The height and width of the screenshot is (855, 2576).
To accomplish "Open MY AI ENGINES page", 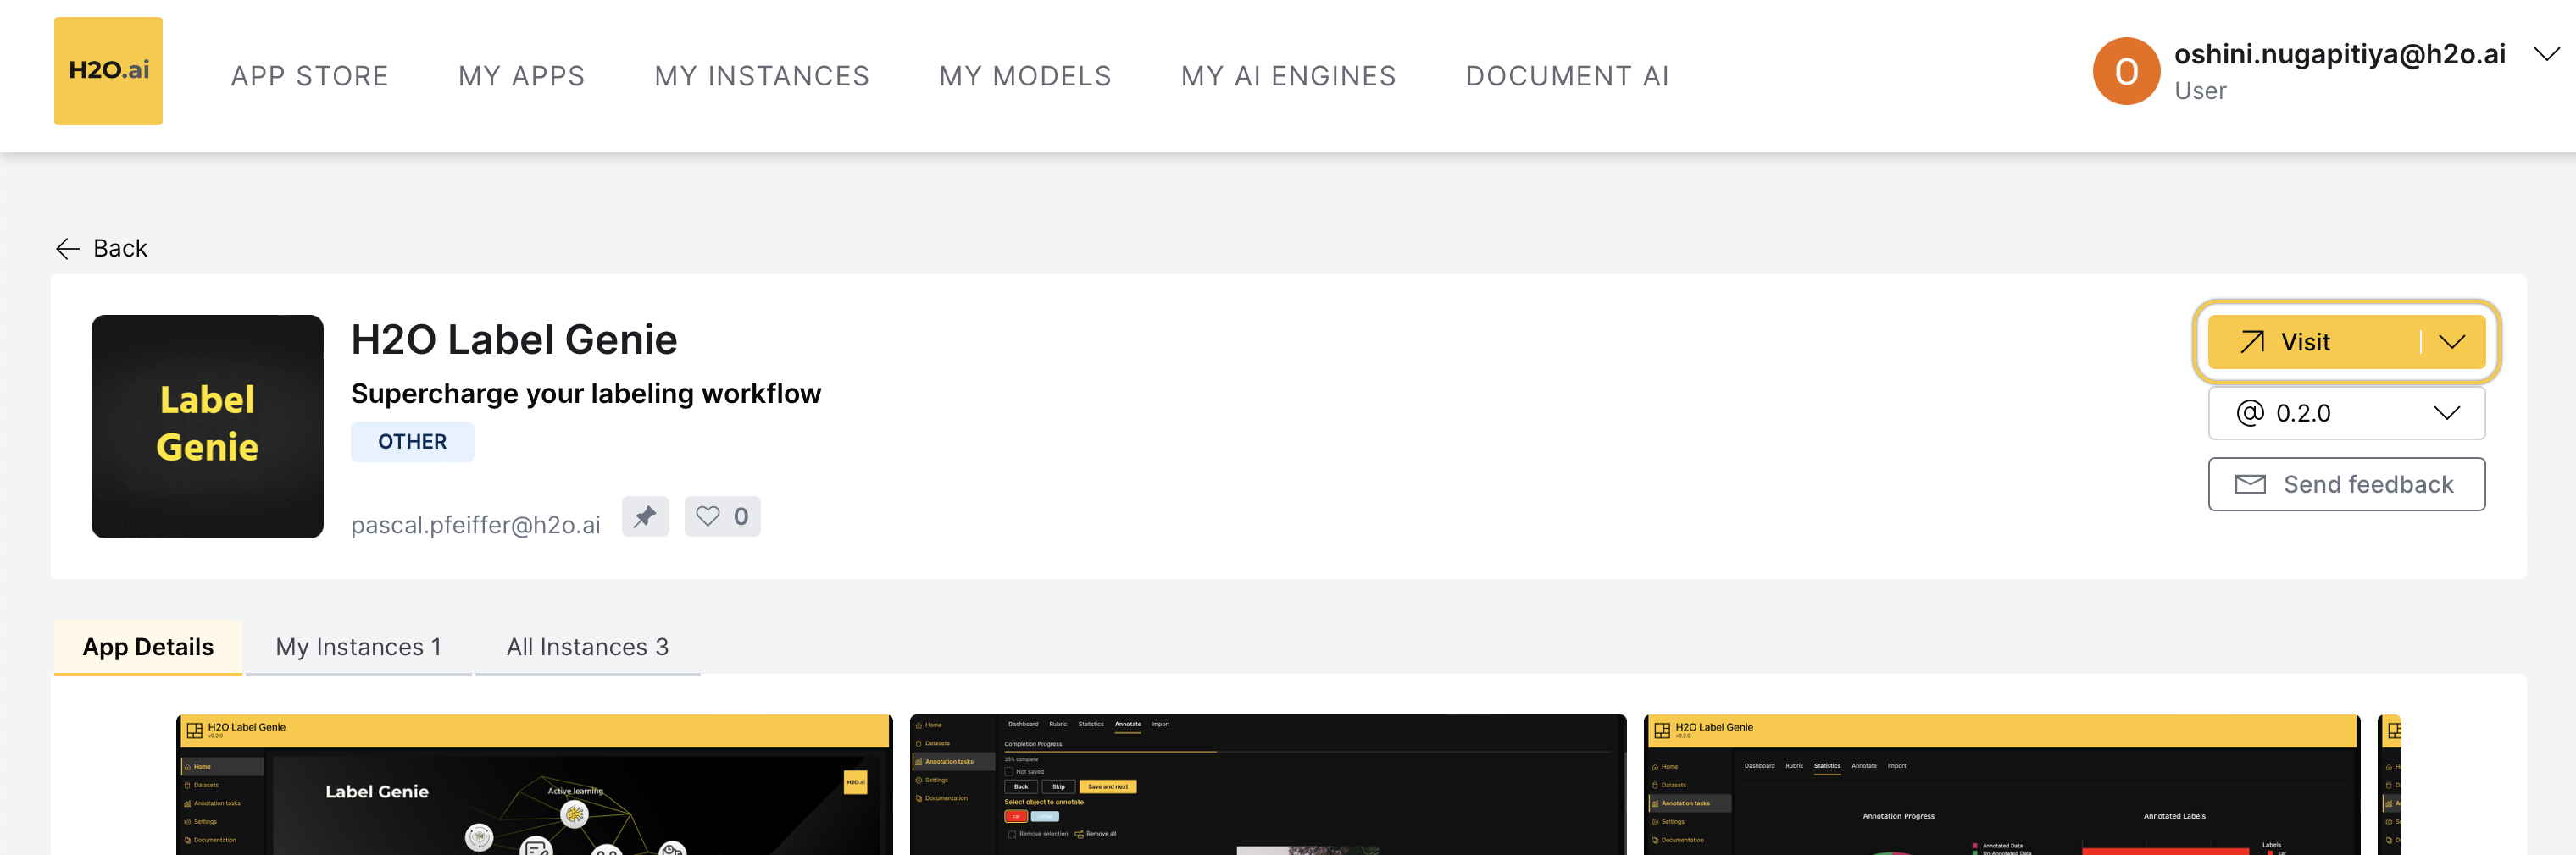I will pyautogui.click(x=1287, y=76).
